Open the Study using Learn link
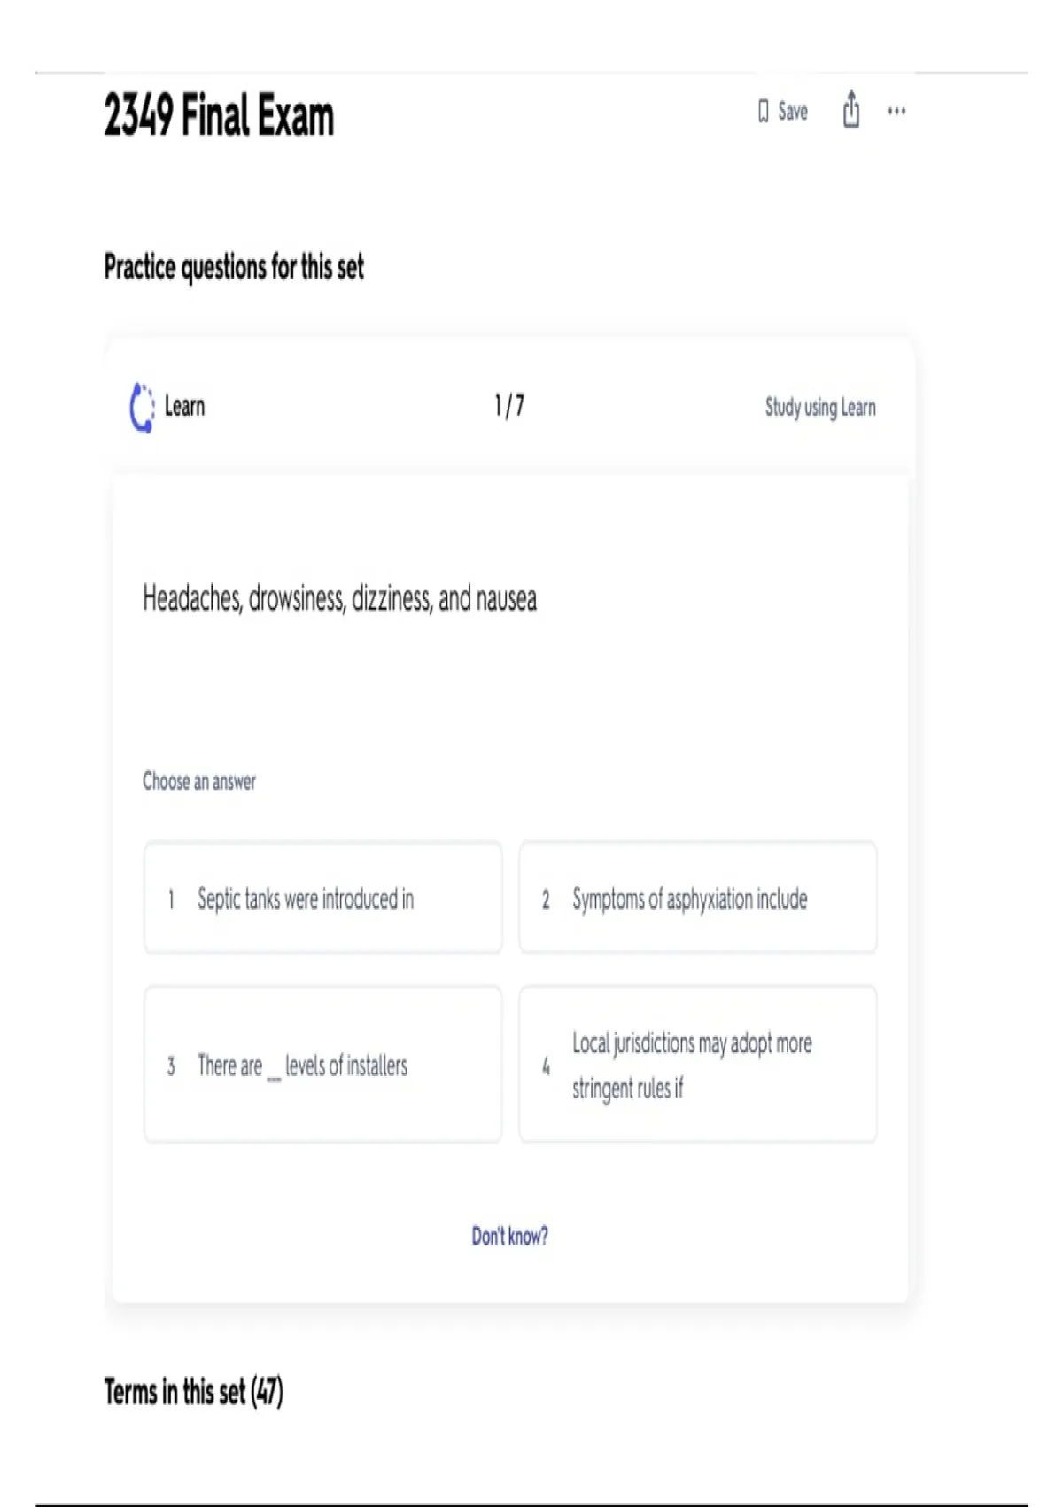The image size is (1063, 1507). (820, 408)
